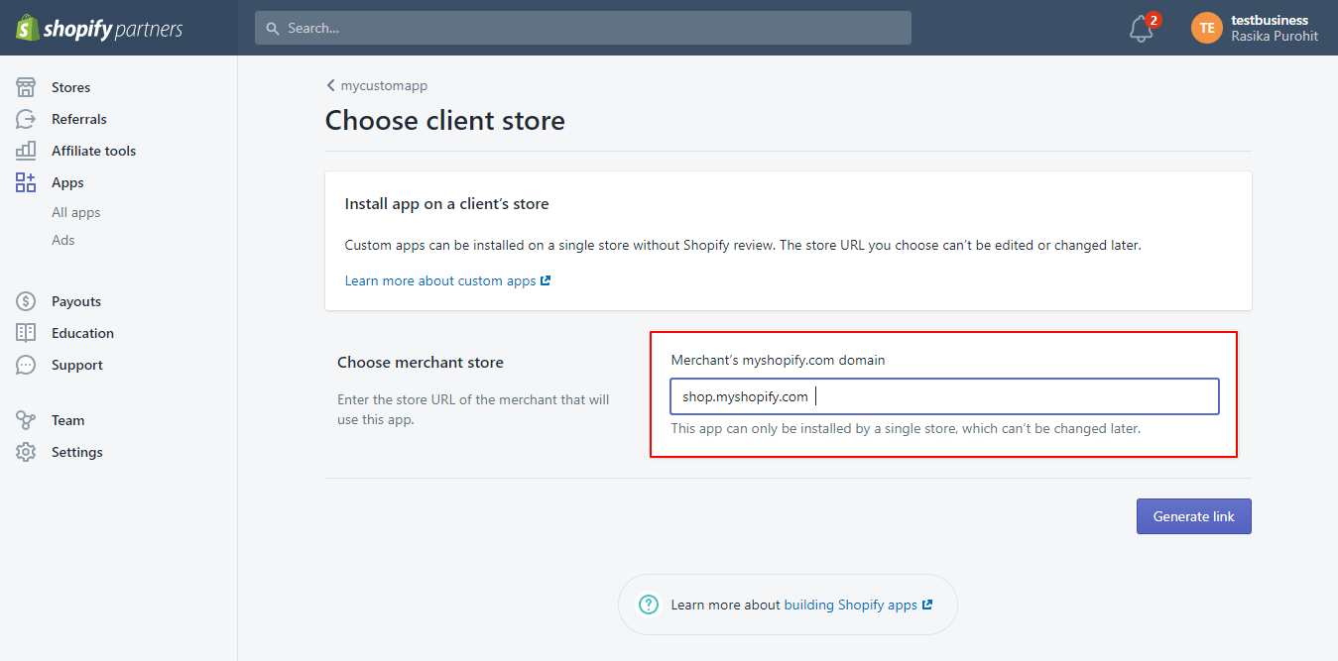The width and height of the screenshot is (1338, 661).
Task: Open building Shopify apps link
Action: [851, 605]
